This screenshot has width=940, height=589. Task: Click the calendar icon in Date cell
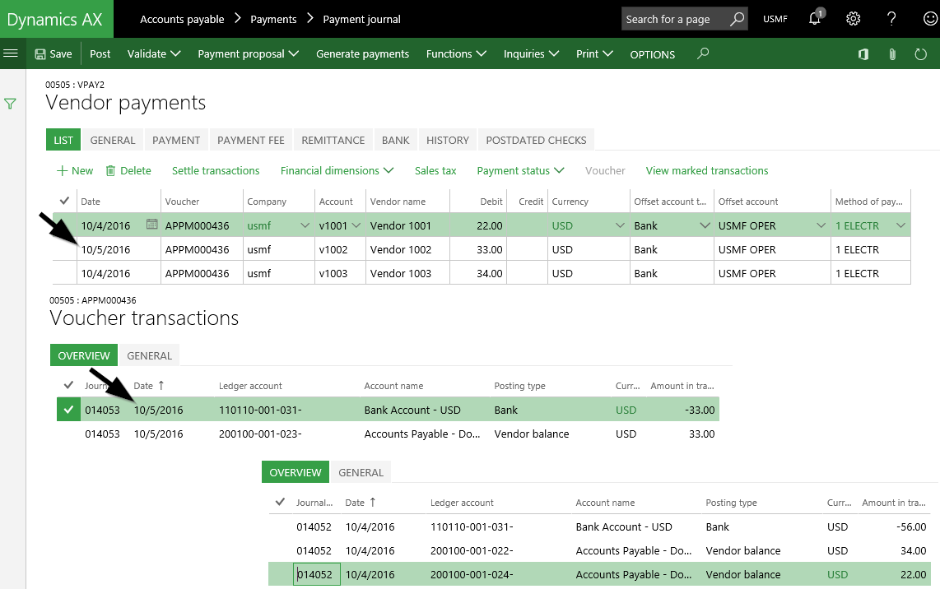pos(151,225)
